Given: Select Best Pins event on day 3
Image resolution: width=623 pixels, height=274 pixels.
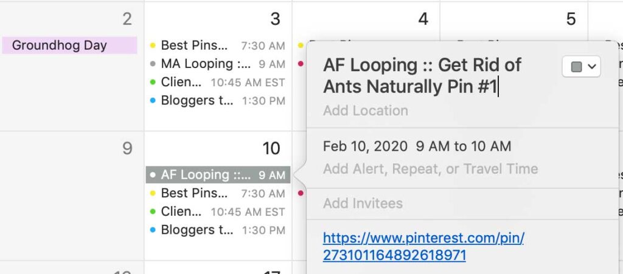Looking at the screenshot, I should (218, 45).
